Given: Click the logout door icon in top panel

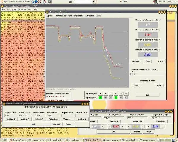Looking at the screenshot, I should [155, 2].
